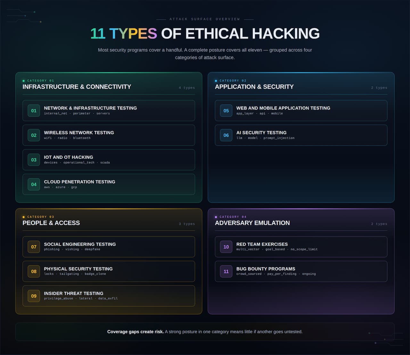This screenshot has height=355, width=410.
Task: Select the Attack Surface Overview header label
Action: tap(205, 19)
